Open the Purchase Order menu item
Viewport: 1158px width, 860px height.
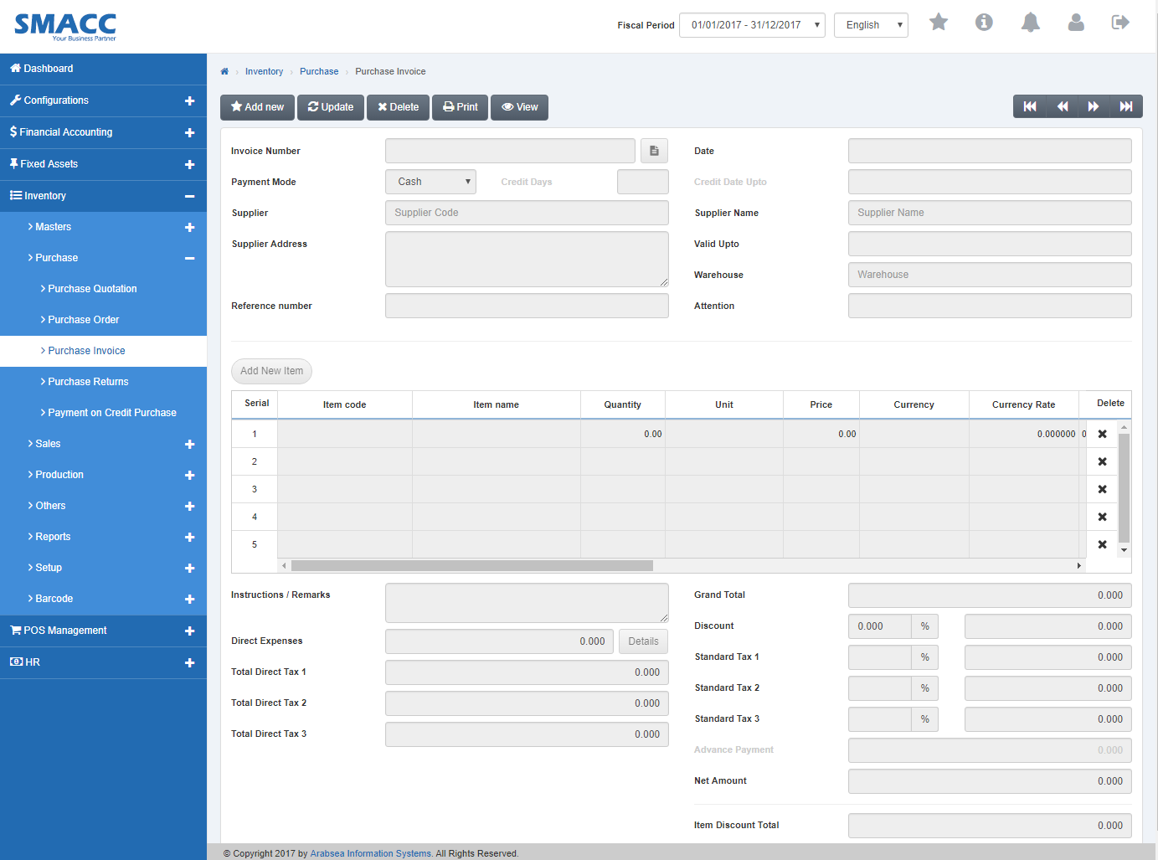point(82,319)
